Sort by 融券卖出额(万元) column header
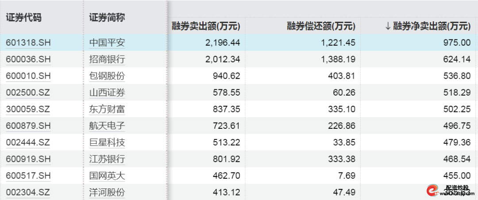 (x=206, y=26)
